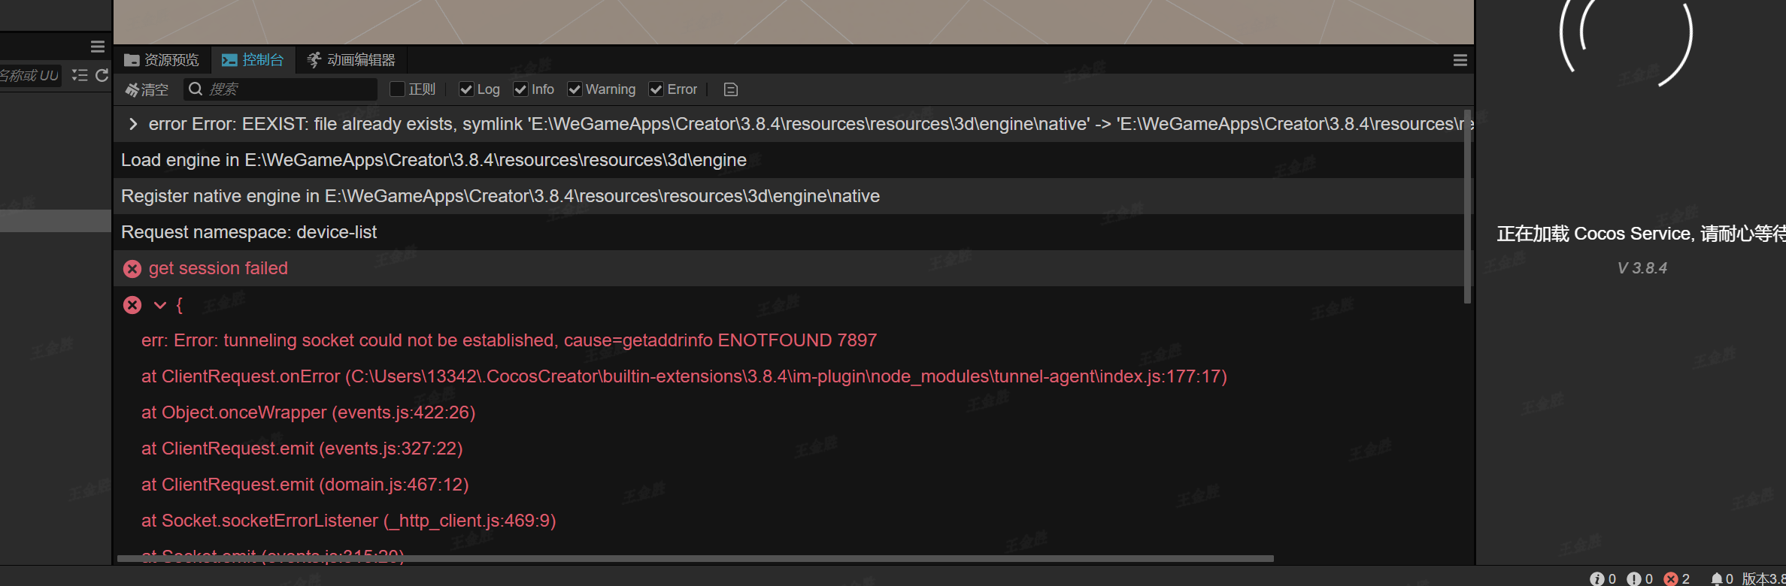
Task: Toggle the Error filter checkbox
Action: 656,89
